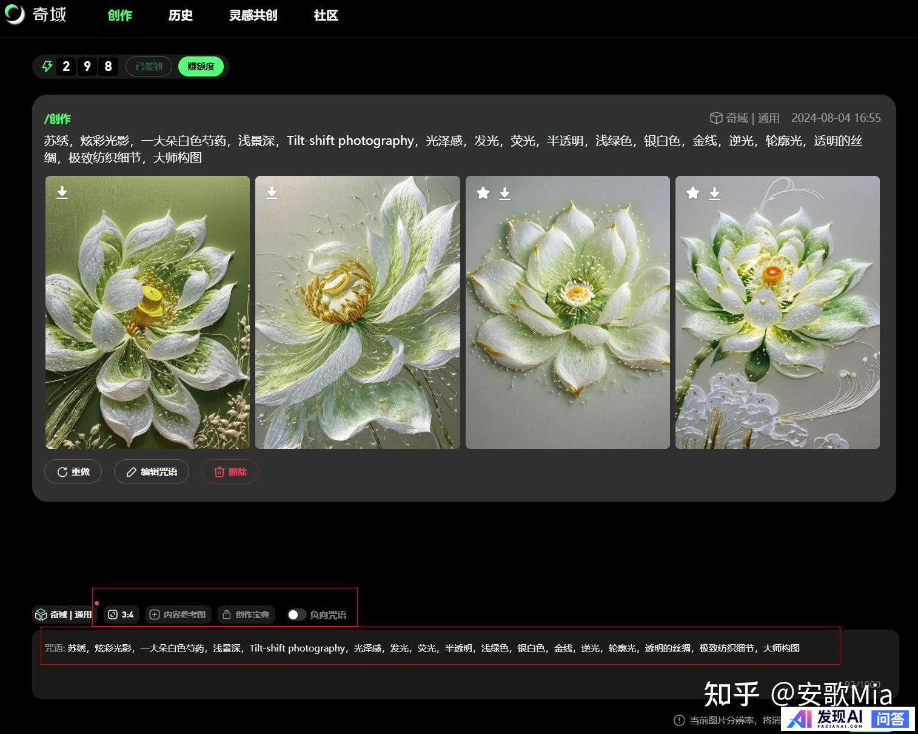Click the 赚额度 button
Viewport: 918px width, 734px height.
point(201,66)
